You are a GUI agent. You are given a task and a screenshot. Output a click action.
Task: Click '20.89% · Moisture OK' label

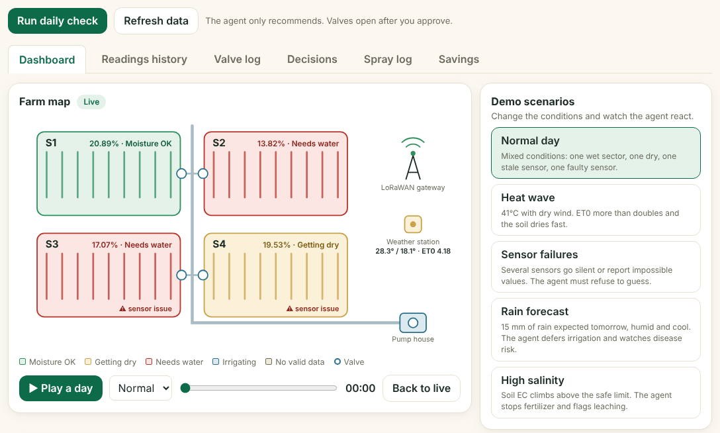[x=130, y=144]
